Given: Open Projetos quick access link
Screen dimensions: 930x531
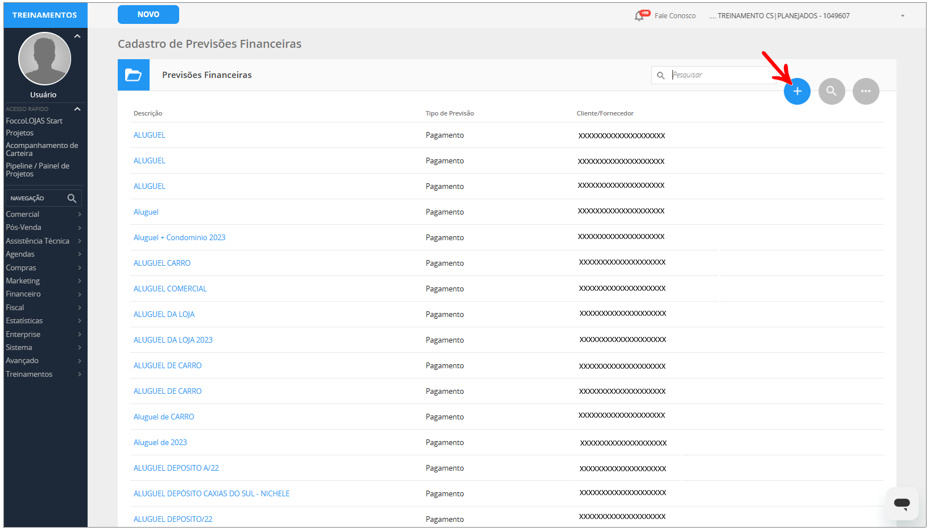Looking at the screenshot, I should pos(20,133).
